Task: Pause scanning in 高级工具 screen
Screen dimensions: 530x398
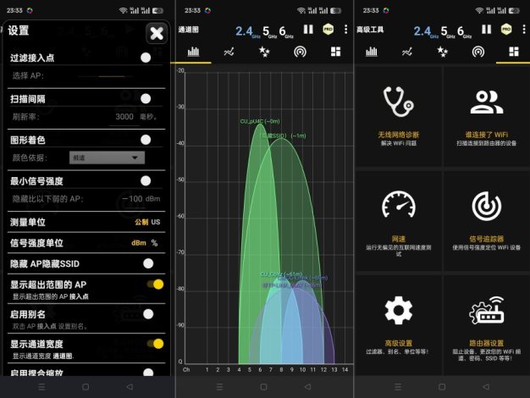Action: (x=486, y=30)
